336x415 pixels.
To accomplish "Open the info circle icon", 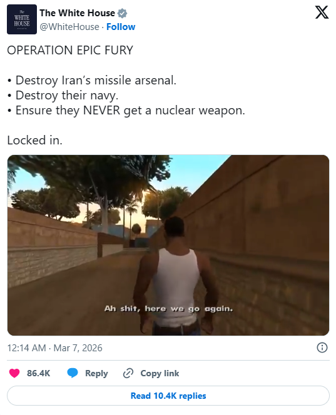I will point(322,347).
